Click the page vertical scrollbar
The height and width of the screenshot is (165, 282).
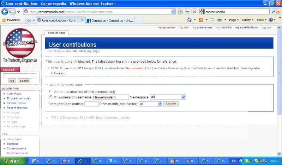pyautogui.click(x=279, y=72)
